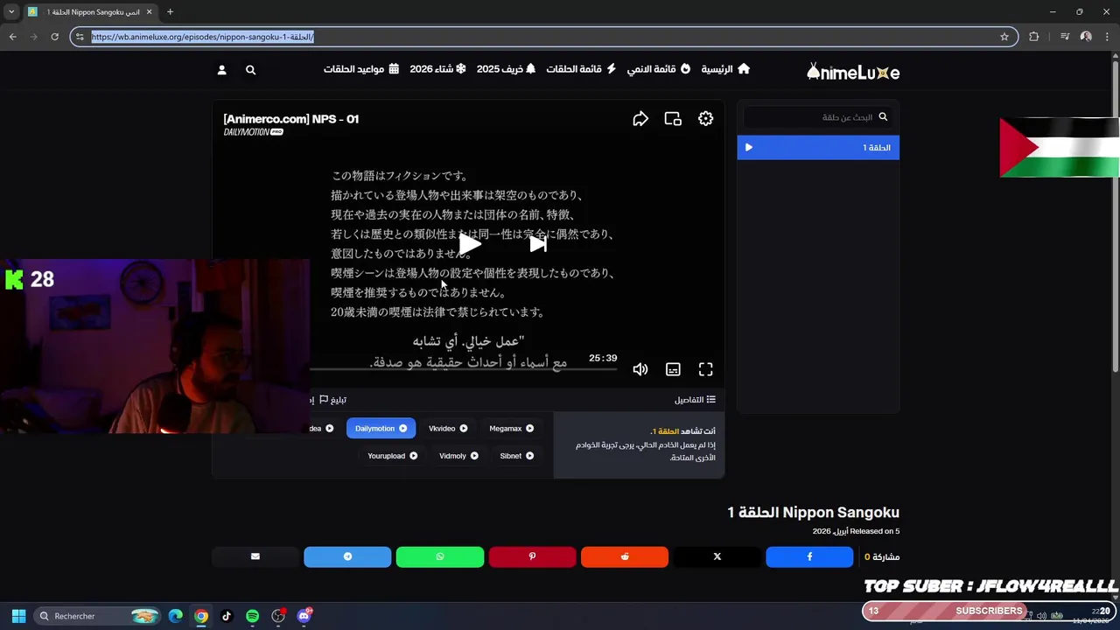Select the Dailymotion server
Screen dimensions: 1120x630
coord(381,429)
